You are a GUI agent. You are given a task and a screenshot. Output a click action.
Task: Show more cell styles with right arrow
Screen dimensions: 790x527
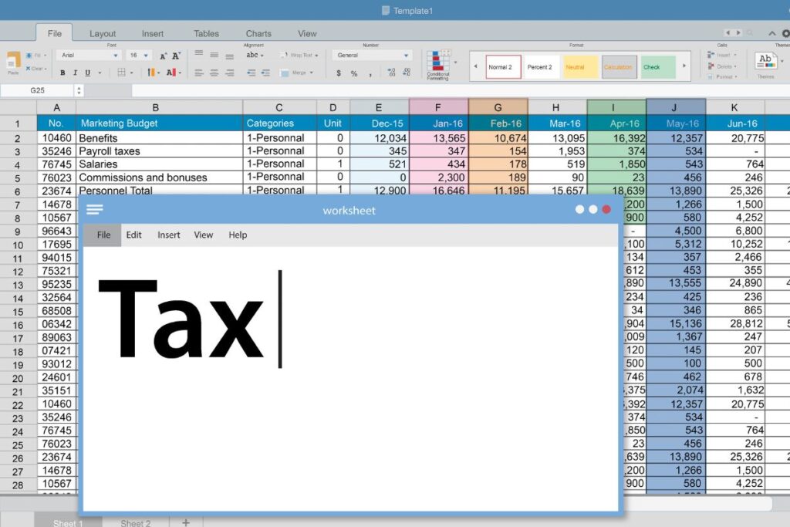(684, 66)
